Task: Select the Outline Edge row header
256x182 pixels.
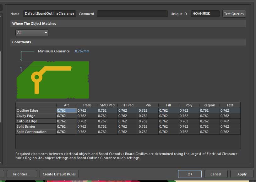Action: (x=36, y=110)
